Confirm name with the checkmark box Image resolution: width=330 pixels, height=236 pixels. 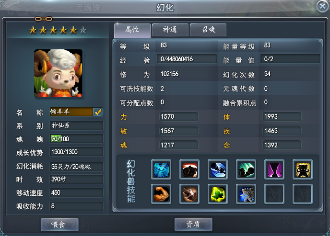98,112
